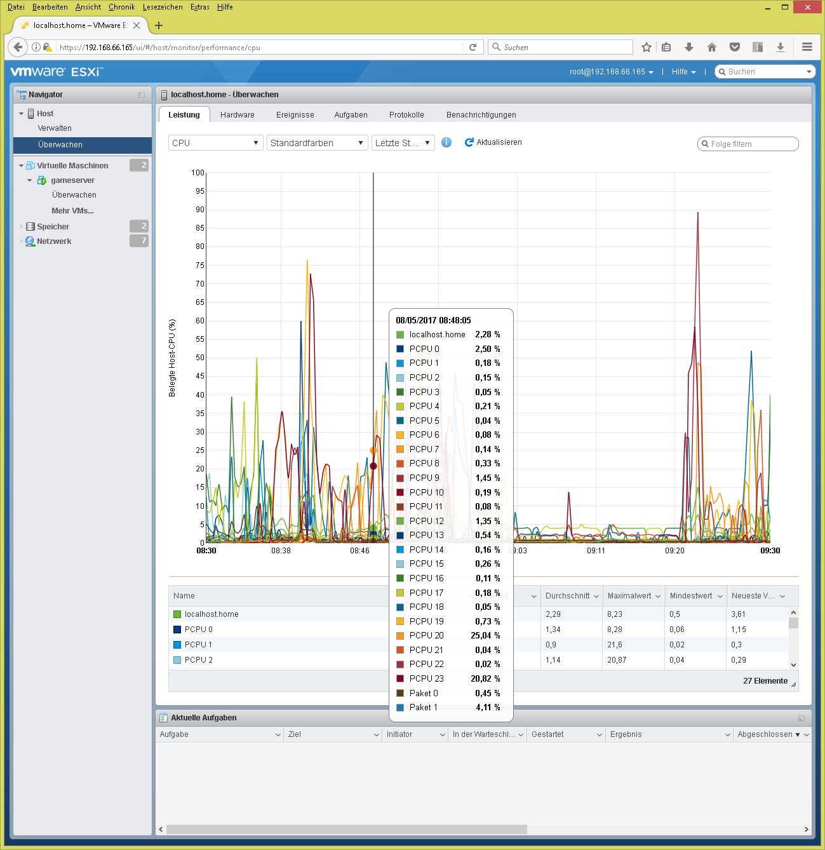Open the Ereignisse tab
Screen dimensions: 825x850
pyautogui.click(x=295, y=115)
